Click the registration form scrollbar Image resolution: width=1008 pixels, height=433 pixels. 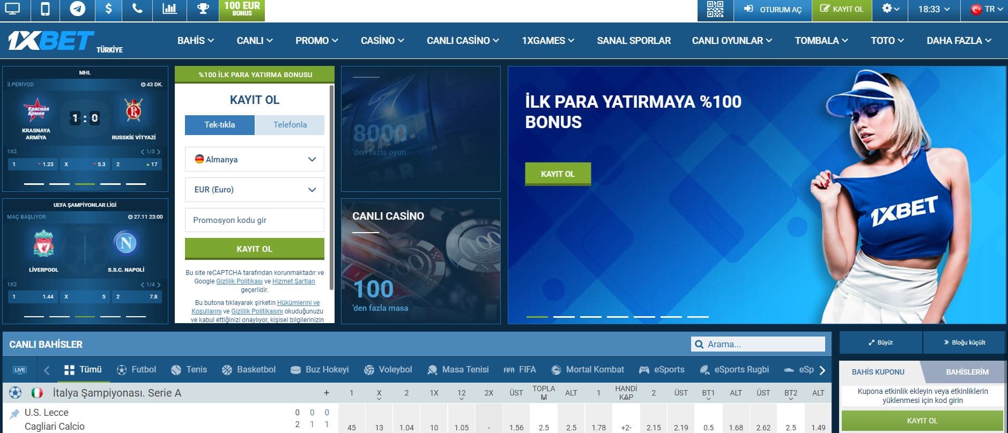[x=332, y=188]
